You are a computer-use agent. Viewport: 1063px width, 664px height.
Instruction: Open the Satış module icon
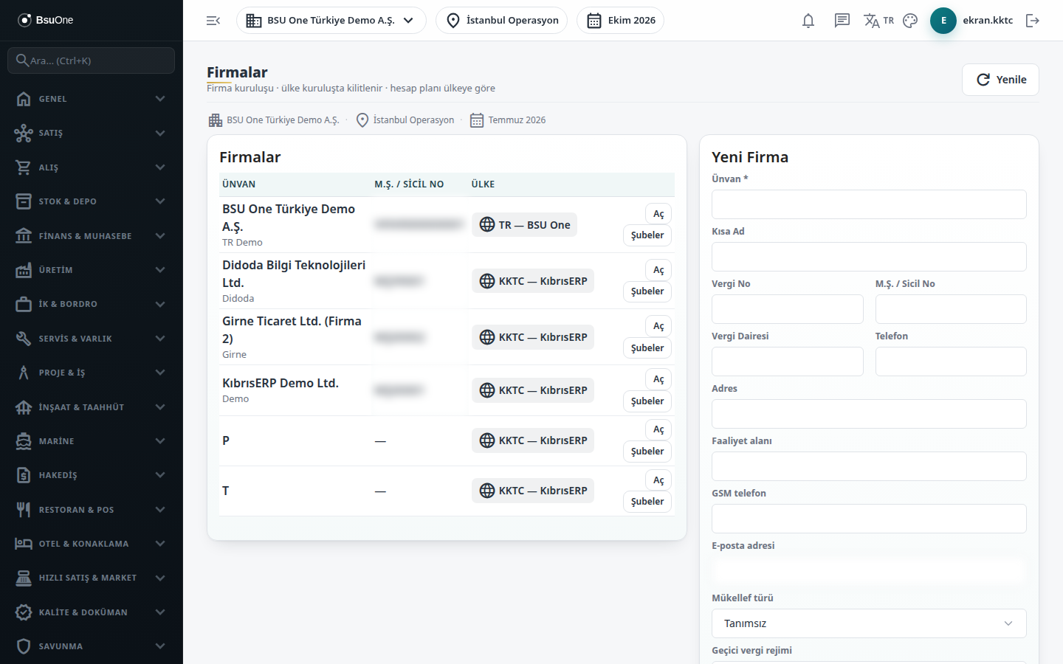(24, 133)
